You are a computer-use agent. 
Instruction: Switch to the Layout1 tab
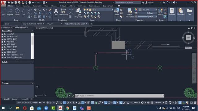click(x=15, y=99)
